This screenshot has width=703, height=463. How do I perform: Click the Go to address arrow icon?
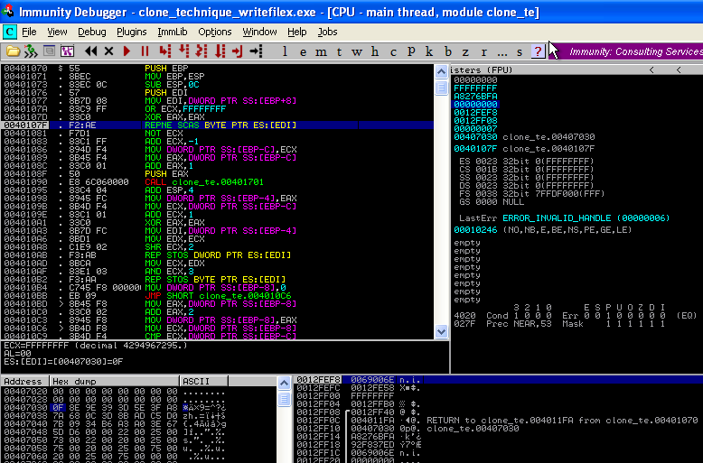point(256,51)
